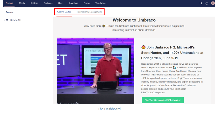The width and height of the screenshot is (215, 114).
Task: Go to the Content section
Action: click(x=9, y=3)
